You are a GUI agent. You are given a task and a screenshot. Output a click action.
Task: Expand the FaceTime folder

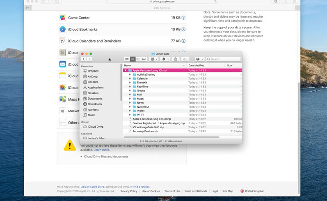pos(130,86)
